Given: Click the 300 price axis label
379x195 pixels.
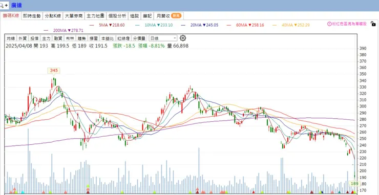Looking at the screenshot, I should [363, 106].
